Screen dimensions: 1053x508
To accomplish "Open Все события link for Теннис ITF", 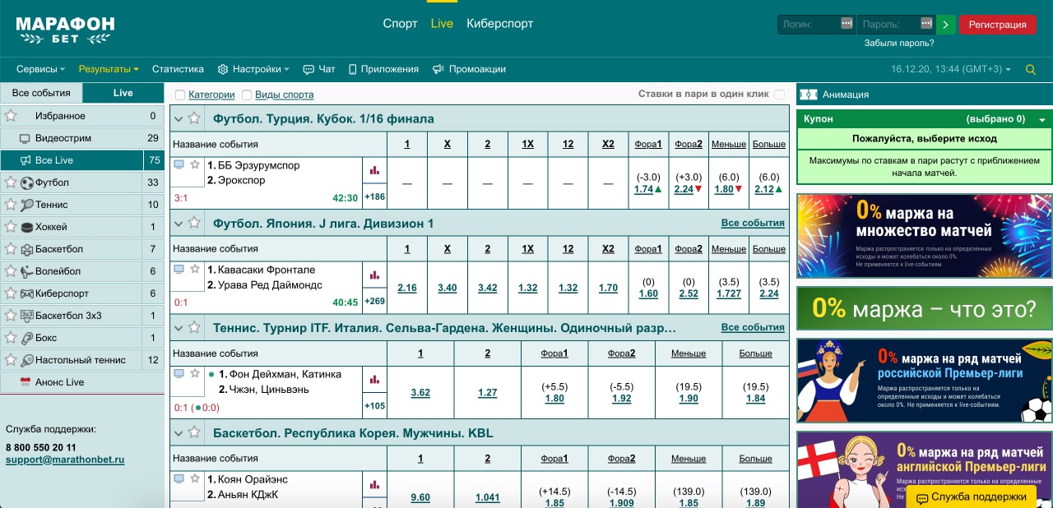I will pos(753,327).
